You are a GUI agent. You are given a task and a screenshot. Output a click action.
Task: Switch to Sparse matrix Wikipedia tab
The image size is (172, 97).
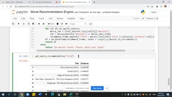[x=16, y=2]
